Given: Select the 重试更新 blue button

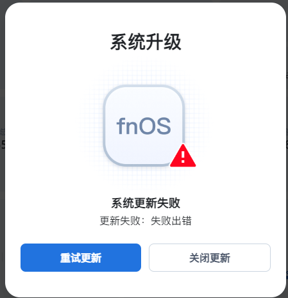Looking at the screenshot, I should coord(81,258).
